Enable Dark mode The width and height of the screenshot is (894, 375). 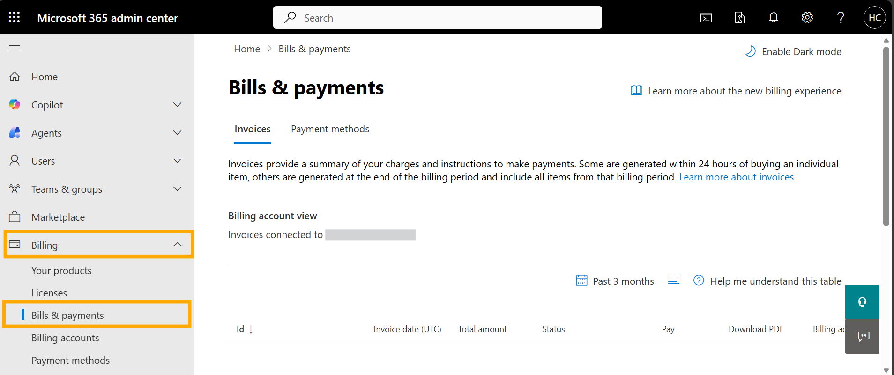(793, 51)
